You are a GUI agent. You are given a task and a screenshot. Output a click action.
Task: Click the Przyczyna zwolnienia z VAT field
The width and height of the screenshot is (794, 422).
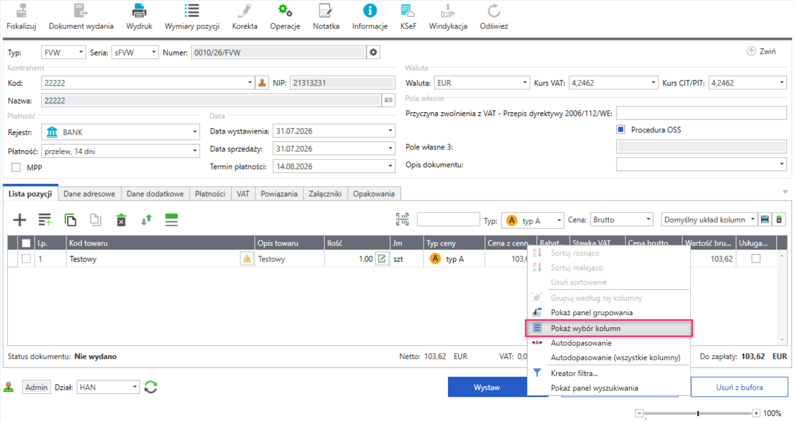tap(701, 113)
